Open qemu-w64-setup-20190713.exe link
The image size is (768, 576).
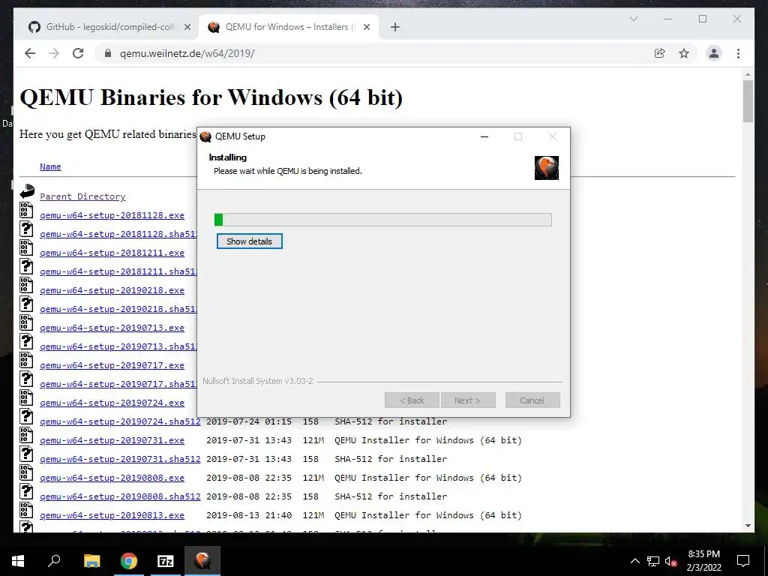click(x=112, y=328)
